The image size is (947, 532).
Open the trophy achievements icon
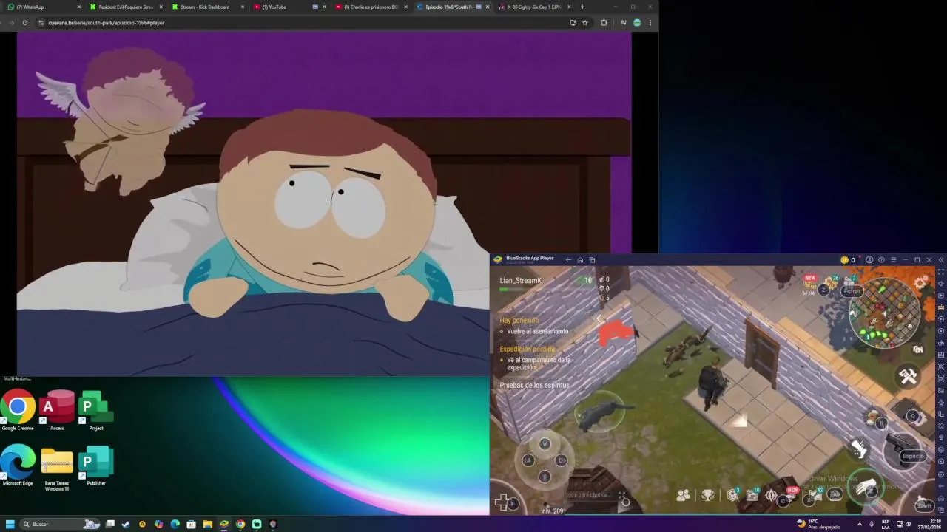pos(708,495)
